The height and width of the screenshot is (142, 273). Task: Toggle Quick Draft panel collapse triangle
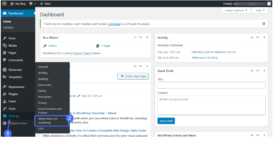pos(264,71)
